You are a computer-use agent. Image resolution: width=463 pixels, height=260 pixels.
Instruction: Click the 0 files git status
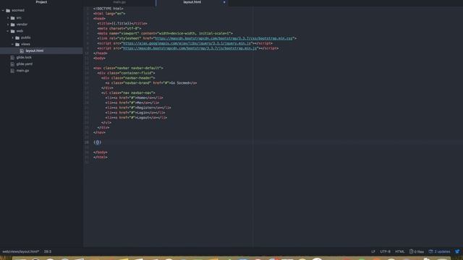tap(417, 251)
